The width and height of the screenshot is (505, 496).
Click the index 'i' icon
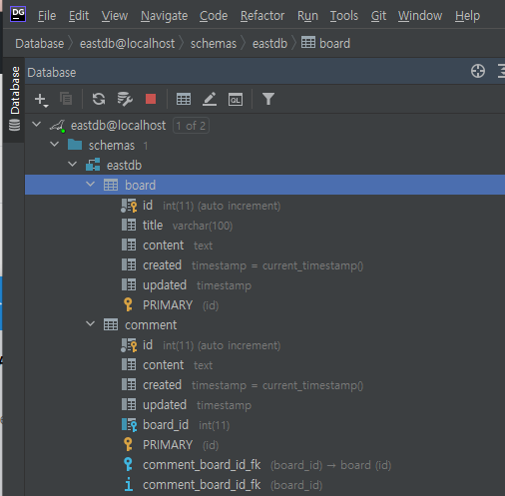pyautogui.click(x=129, y=484)
